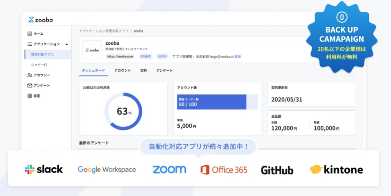Image resolution: width=391 pixels, height=196 pixels.
Task: Select シャドーIT in the sidebar
Action: (39, 65)
